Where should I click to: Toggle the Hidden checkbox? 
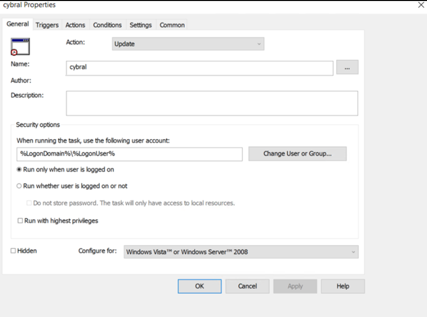[x=14, y=251]
